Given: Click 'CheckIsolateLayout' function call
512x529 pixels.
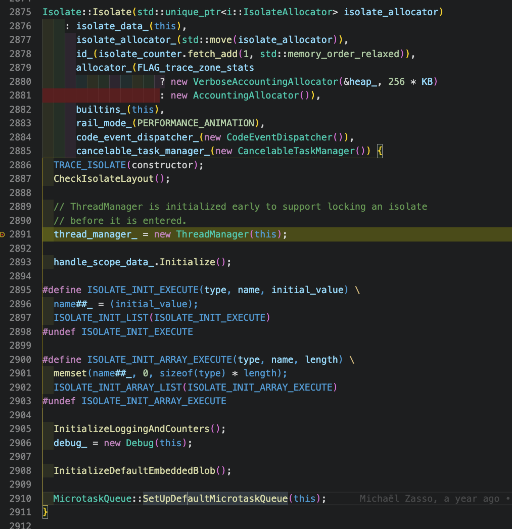Looking at the screenshot, I should coord(104,179).
